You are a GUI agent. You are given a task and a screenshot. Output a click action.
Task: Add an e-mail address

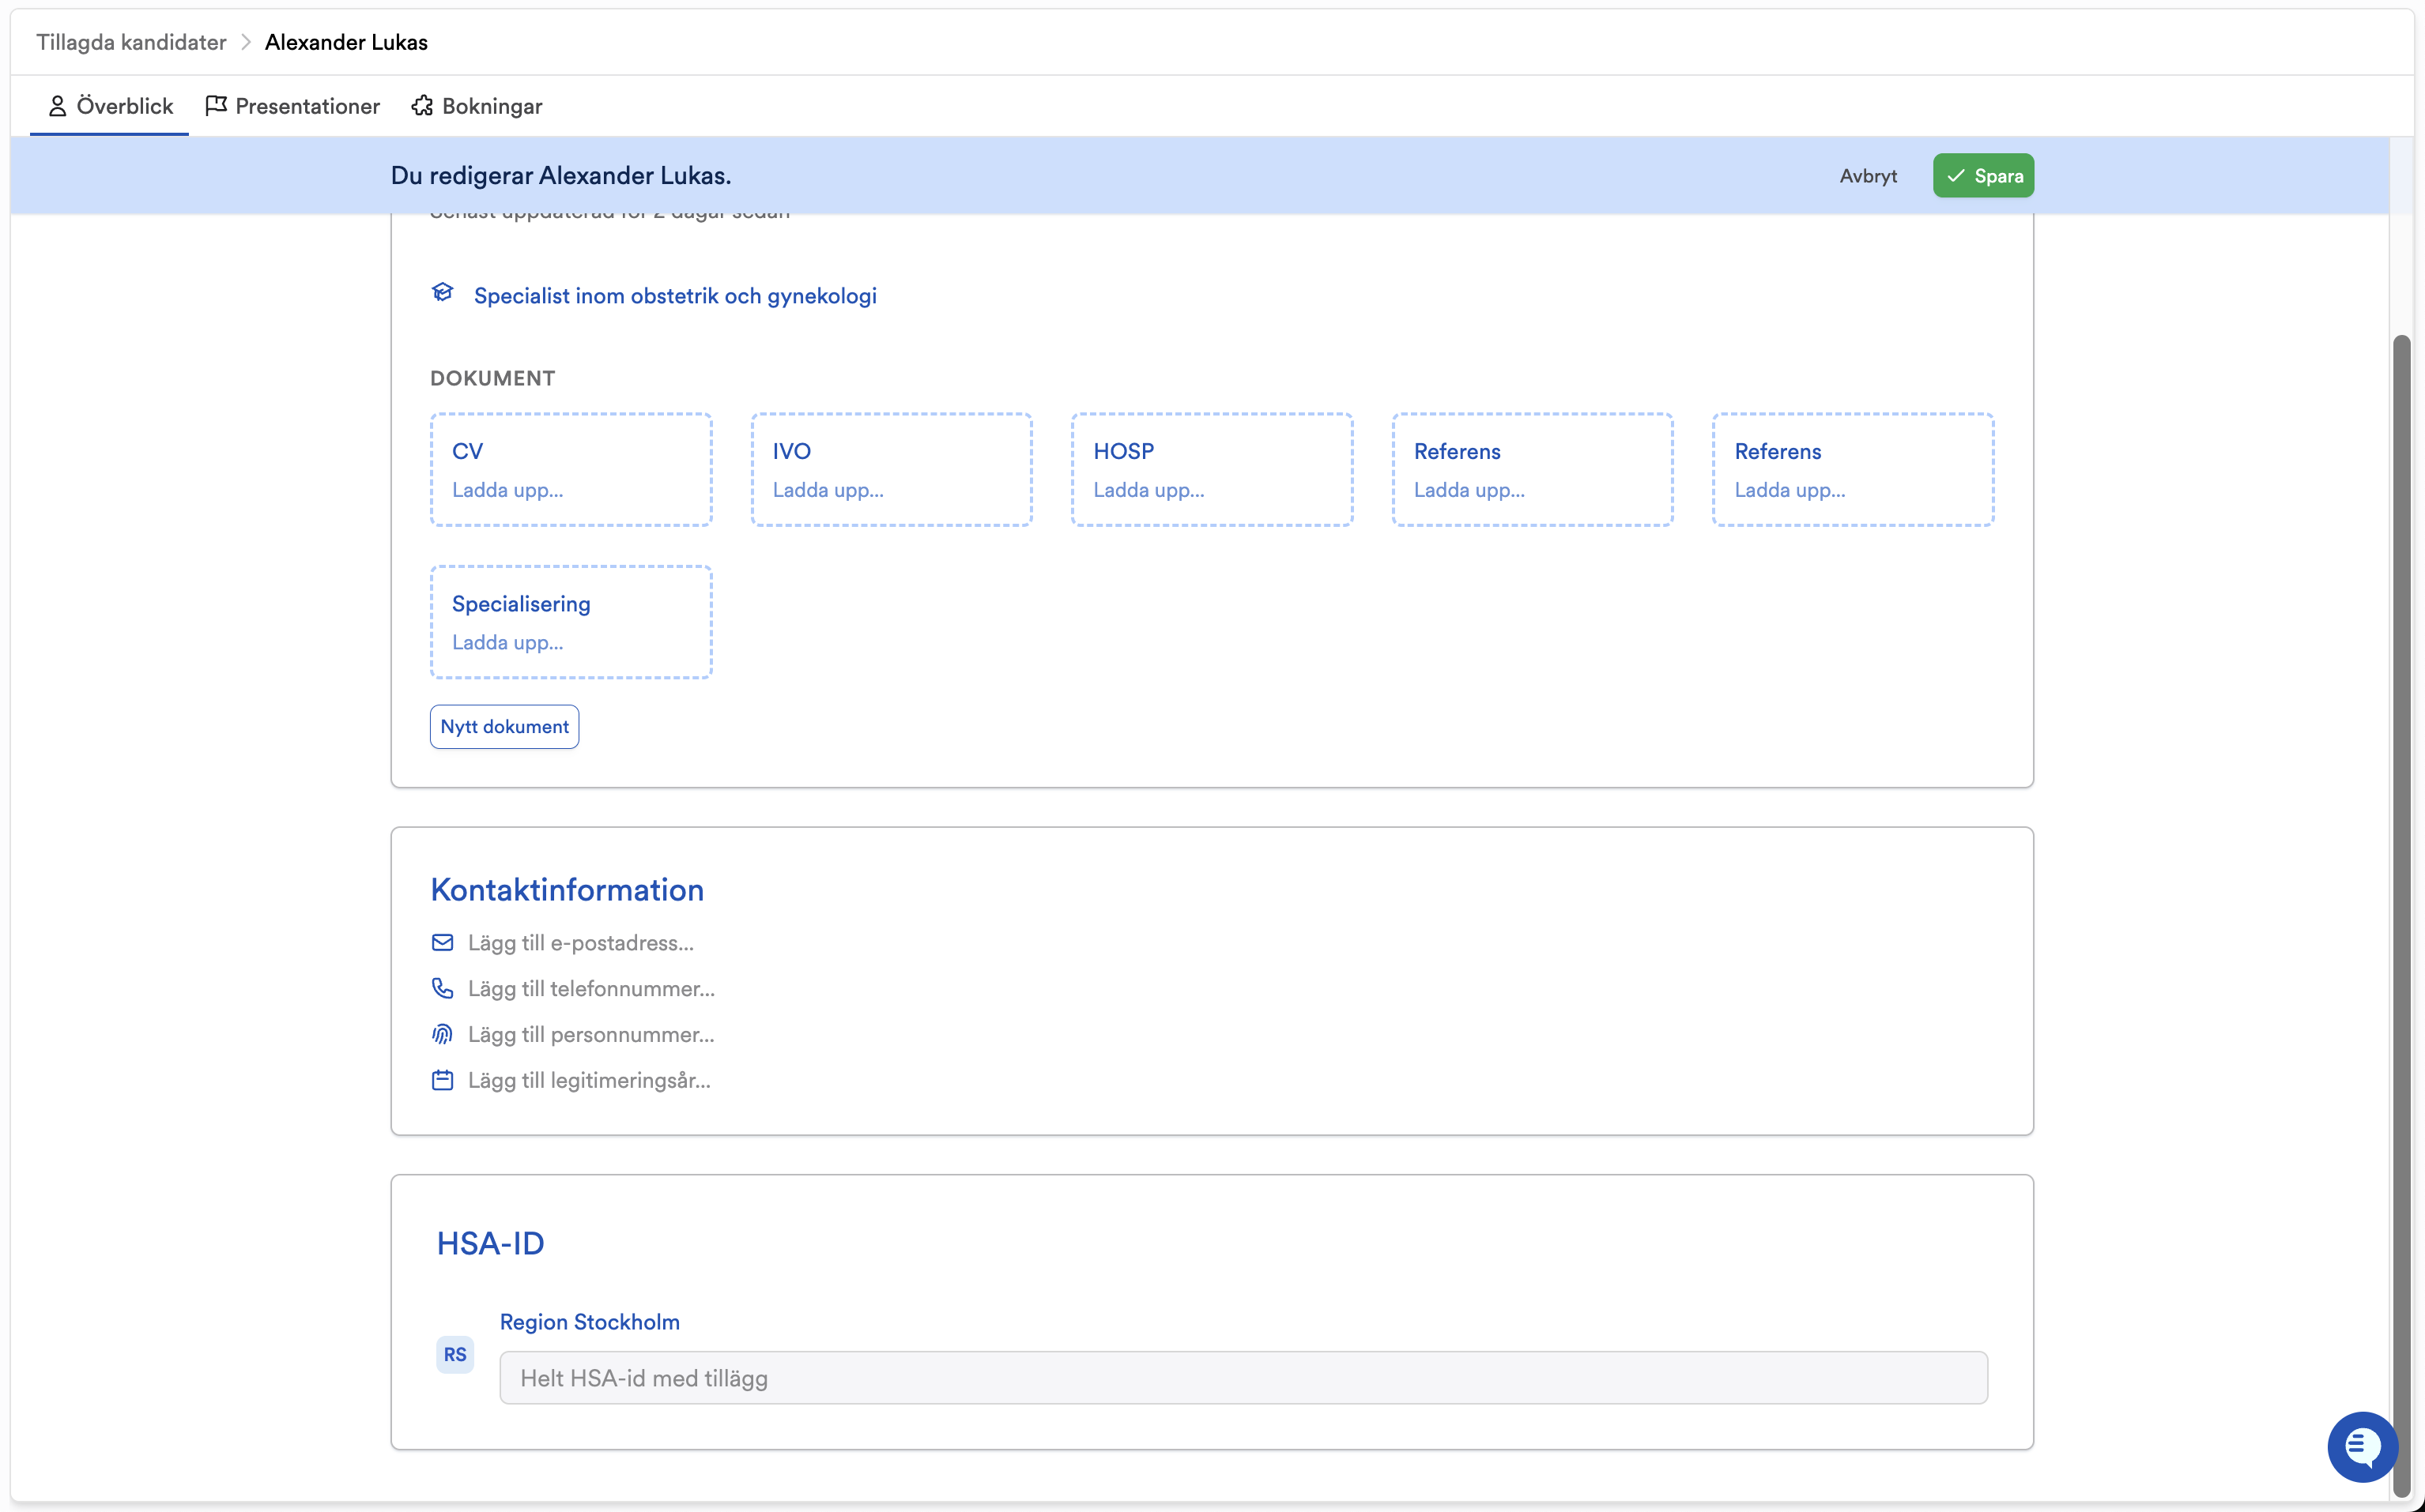tap(580, 943)
